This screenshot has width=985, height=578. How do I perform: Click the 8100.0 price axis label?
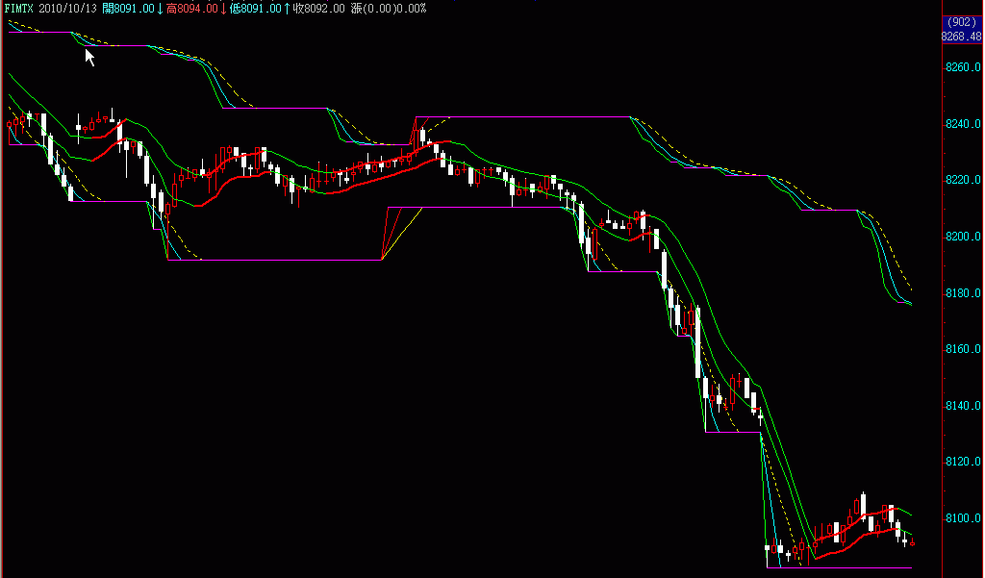pos(963,517)
